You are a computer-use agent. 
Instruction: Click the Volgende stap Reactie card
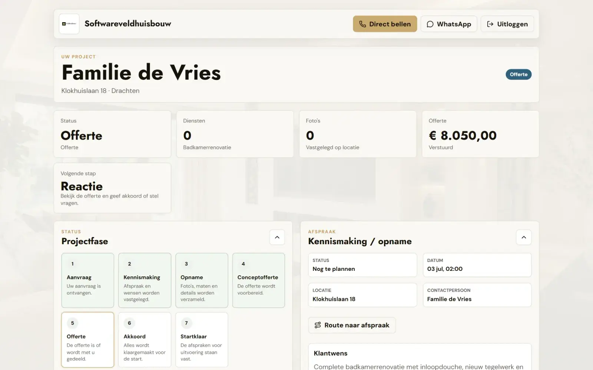click(x=112, y=188)
